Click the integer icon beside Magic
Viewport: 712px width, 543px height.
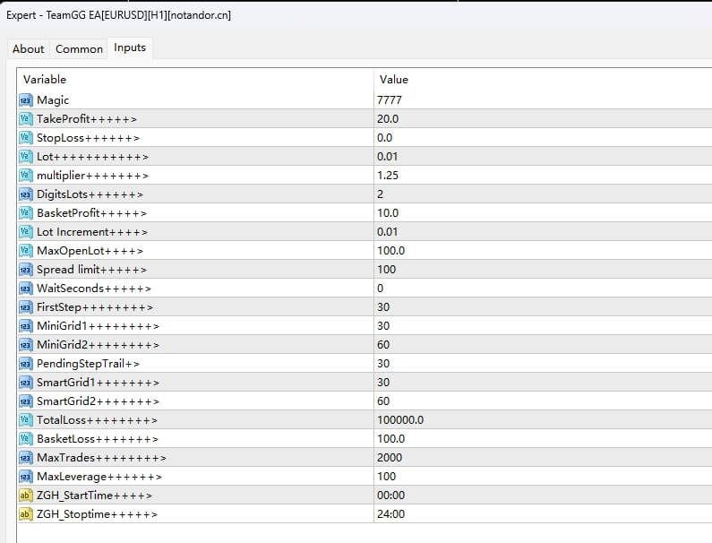[x=25, y=100]
